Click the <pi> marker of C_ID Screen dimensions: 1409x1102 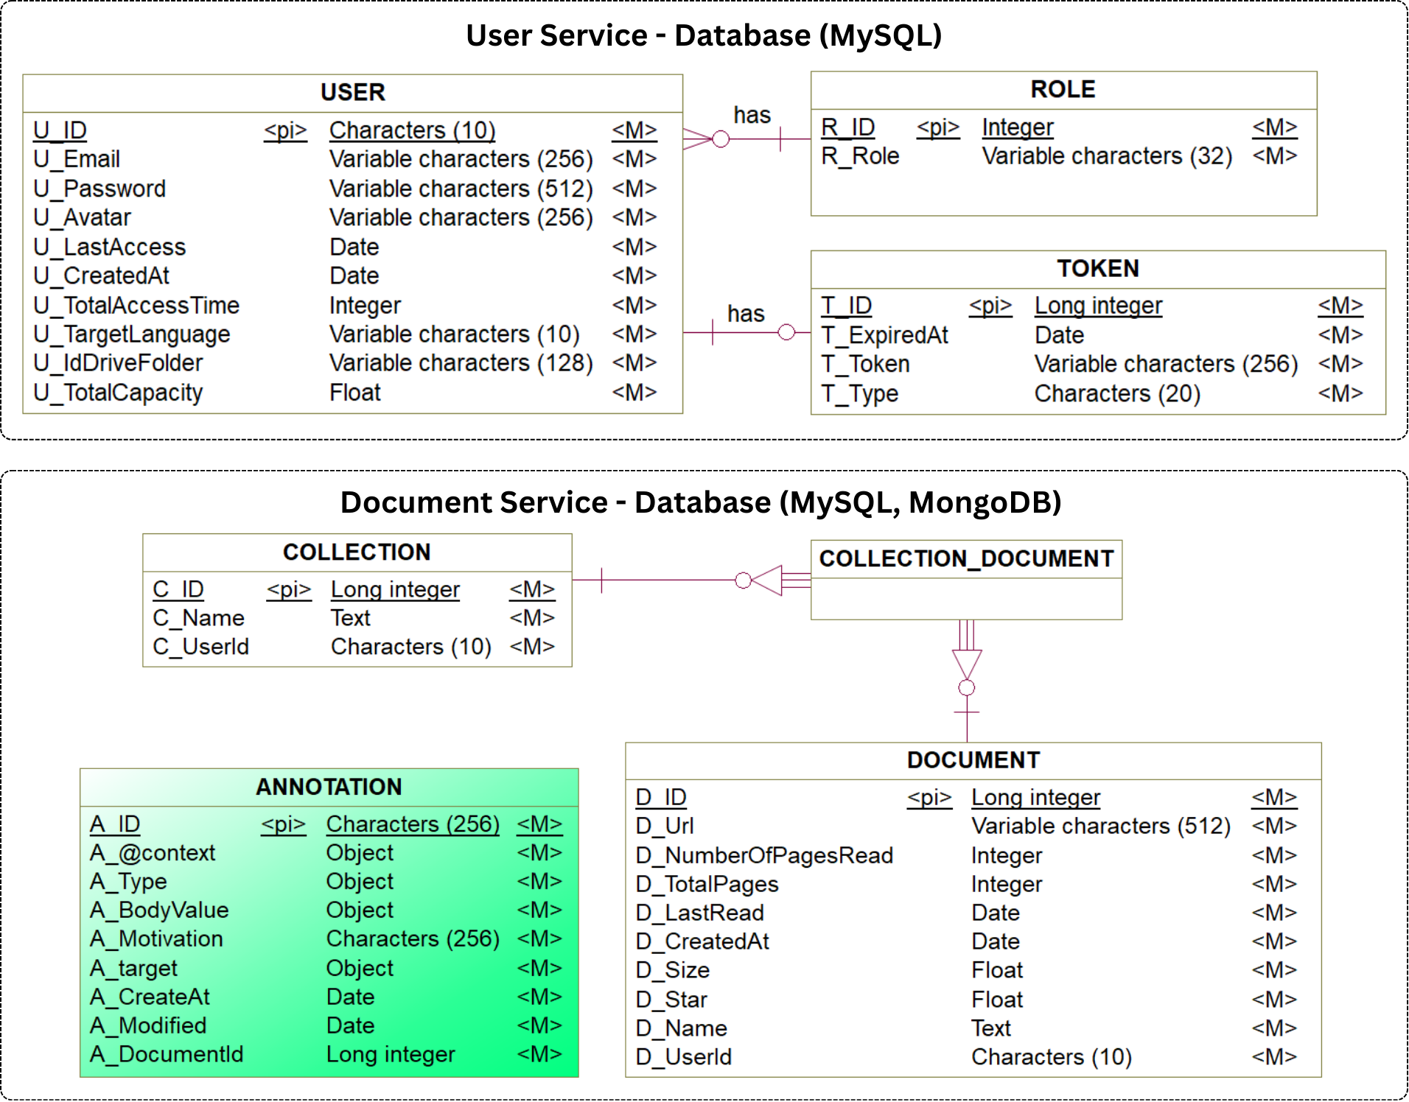pyautogui.click(x=289, y=589)
